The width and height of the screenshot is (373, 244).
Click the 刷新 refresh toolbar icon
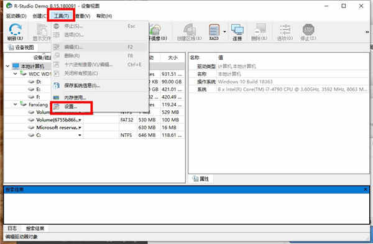pyautogui.click(x=15, y=32)
